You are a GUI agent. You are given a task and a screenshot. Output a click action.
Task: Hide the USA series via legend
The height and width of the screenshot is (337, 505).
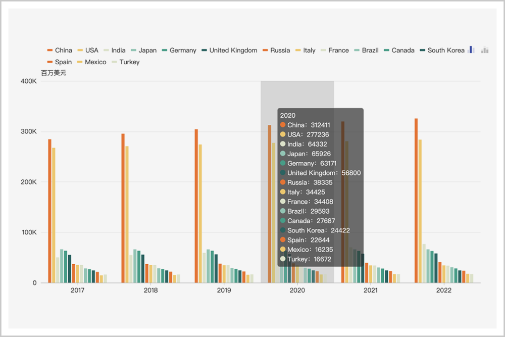87,50
